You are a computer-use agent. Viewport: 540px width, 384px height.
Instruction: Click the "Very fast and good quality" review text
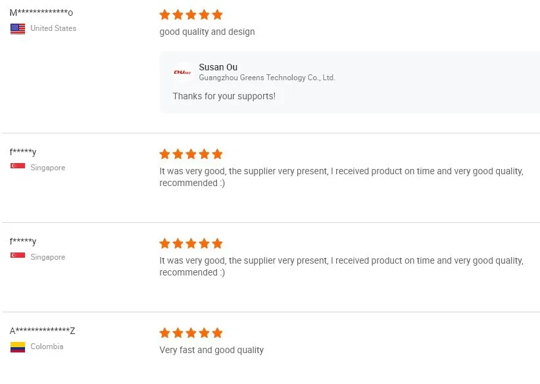[x=211, y=350]
